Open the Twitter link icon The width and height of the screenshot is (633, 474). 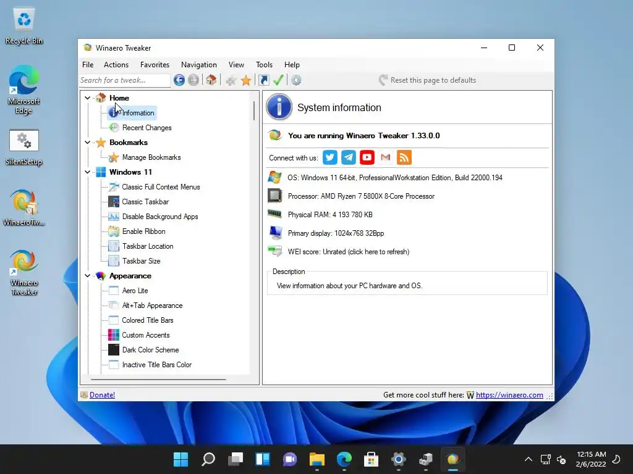(330, 157)
